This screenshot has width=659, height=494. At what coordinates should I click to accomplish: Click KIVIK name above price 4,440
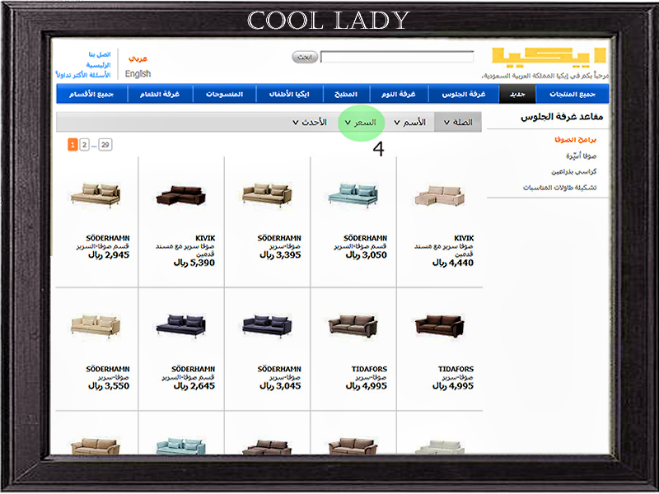(464, 238)
